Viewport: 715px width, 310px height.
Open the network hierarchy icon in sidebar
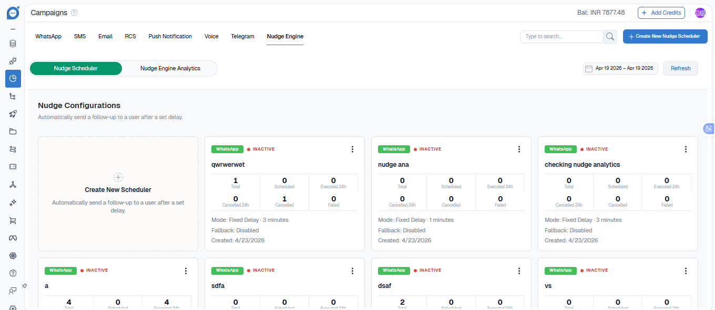coord(13,185)
